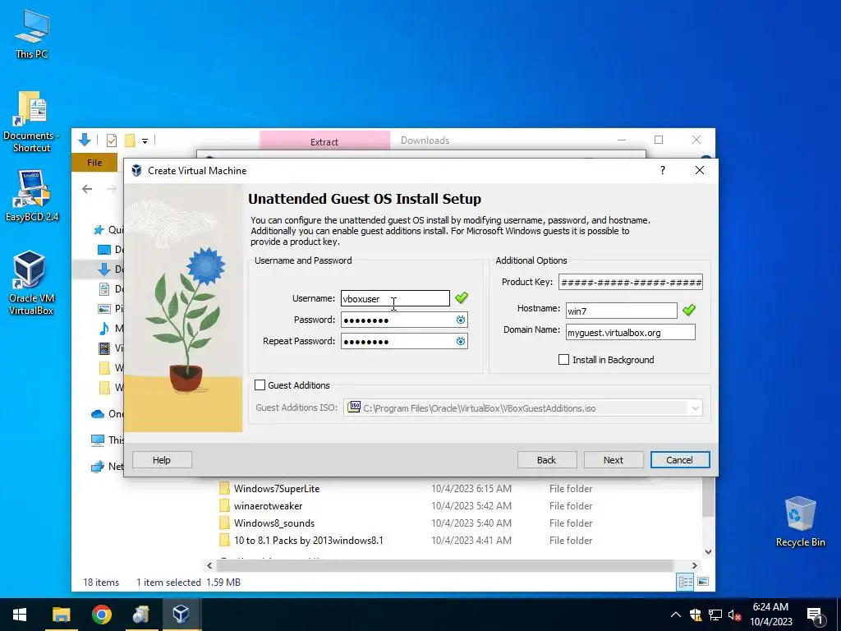Screen dimensions: 841x631
Task: Click Explorer vertical scrollbar down arrow
Action: pos(708,551)
